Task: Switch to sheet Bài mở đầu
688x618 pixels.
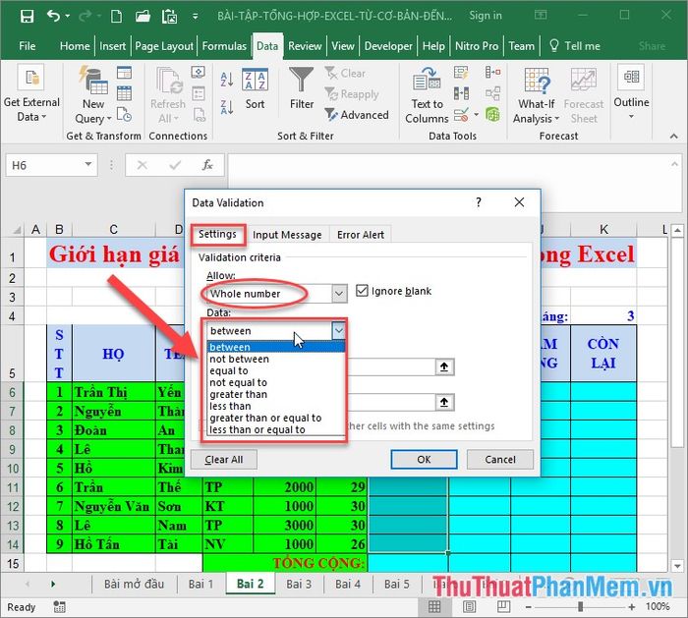Action: [134, 584]
